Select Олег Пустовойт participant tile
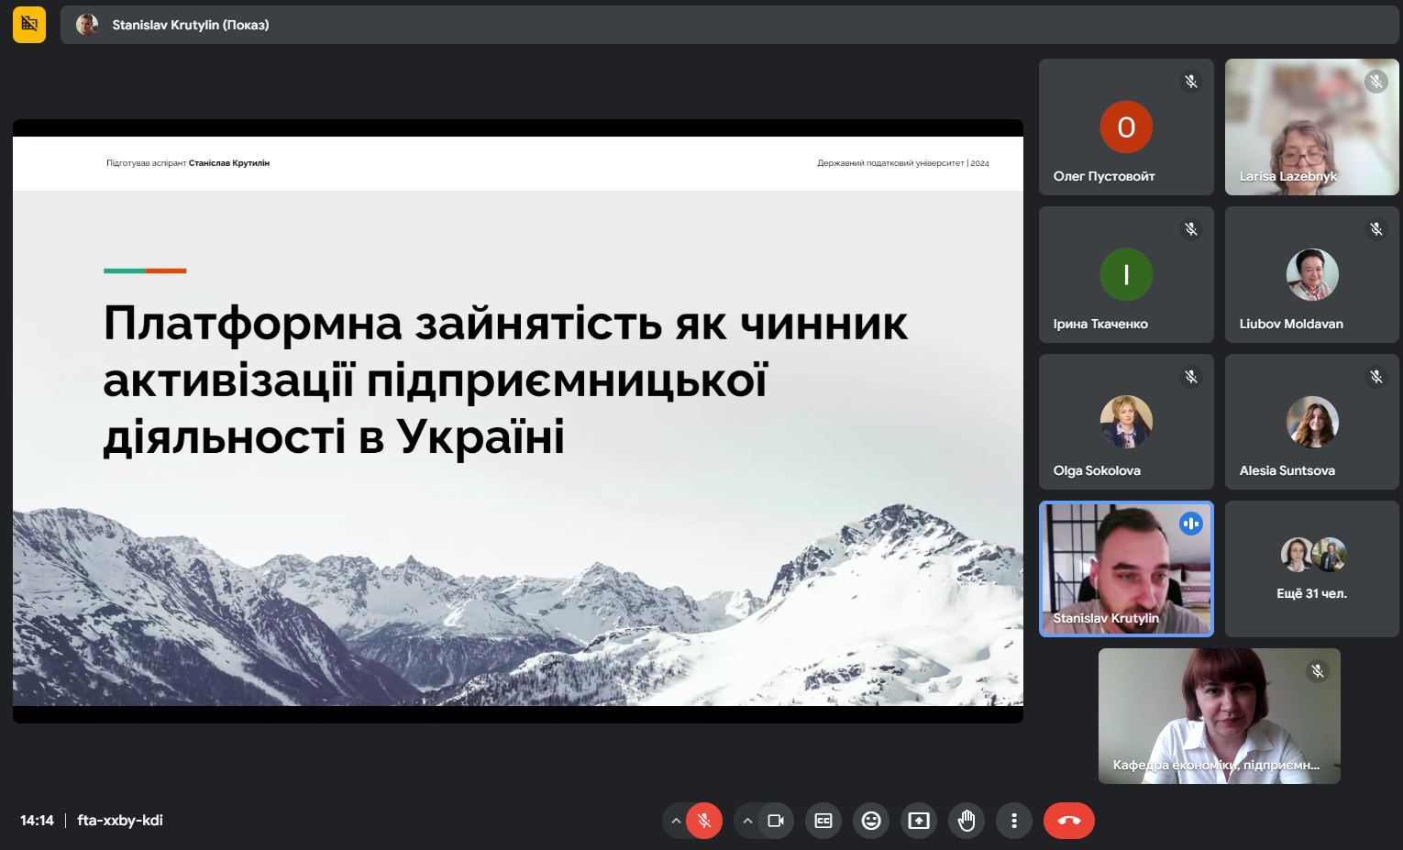This screenshot has height=850, width=1403. click(x=1126, y=127)
